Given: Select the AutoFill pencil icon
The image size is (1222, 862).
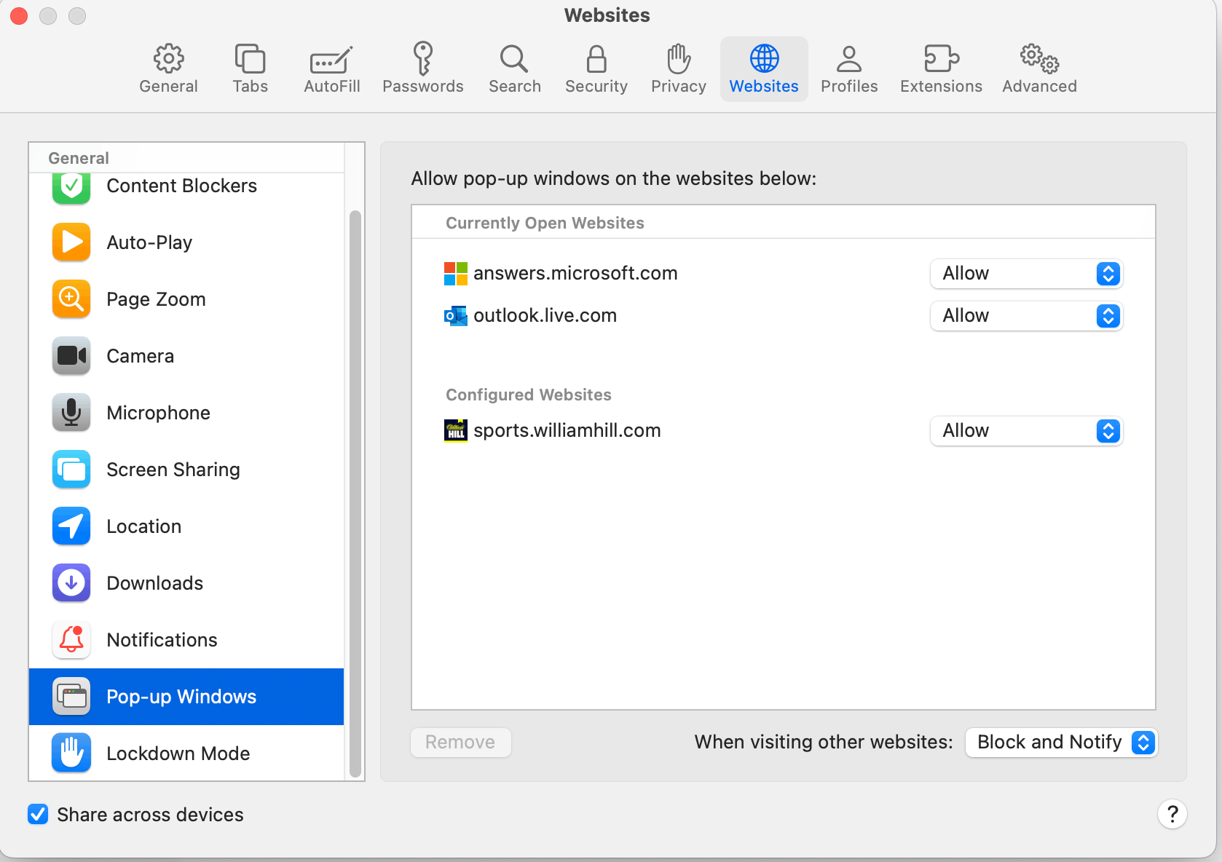Looking at the screenshot, I should (331, 60).
